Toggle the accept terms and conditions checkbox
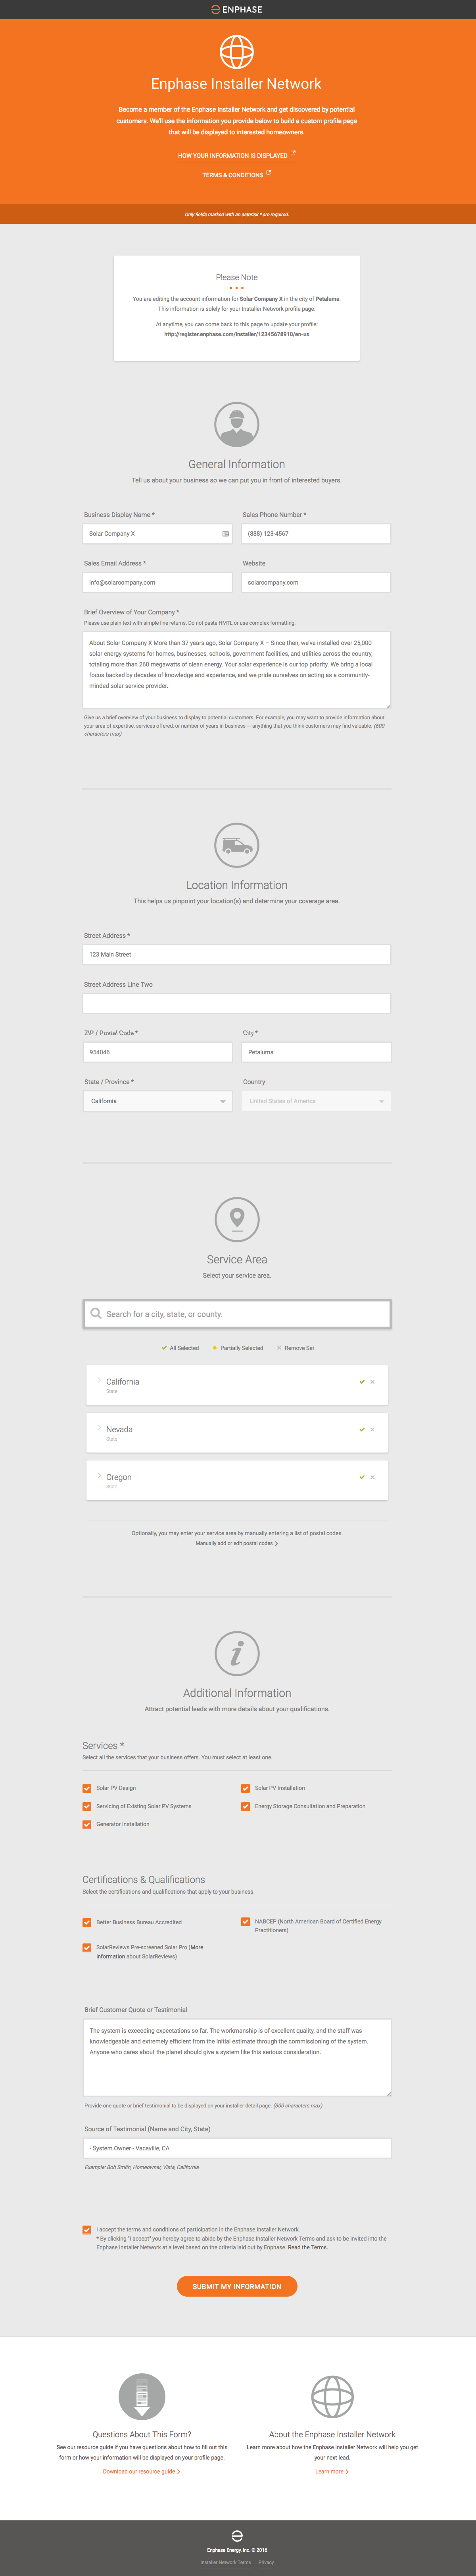 tap(87, 2229)
